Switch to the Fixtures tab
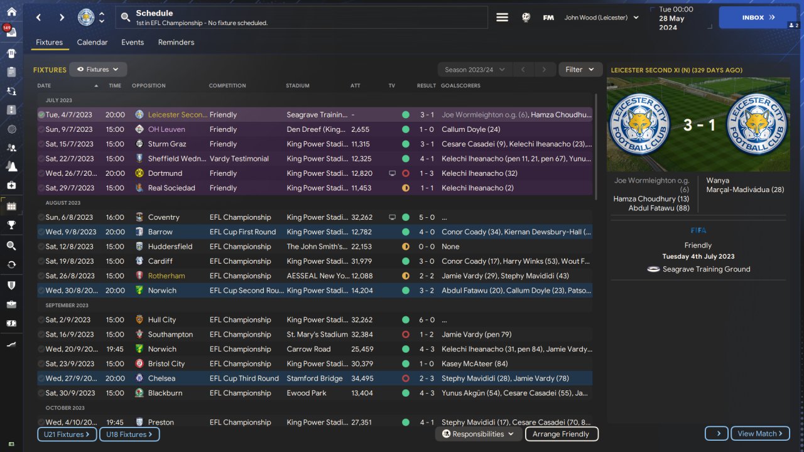The image size is (804, 452). point(49,43)
